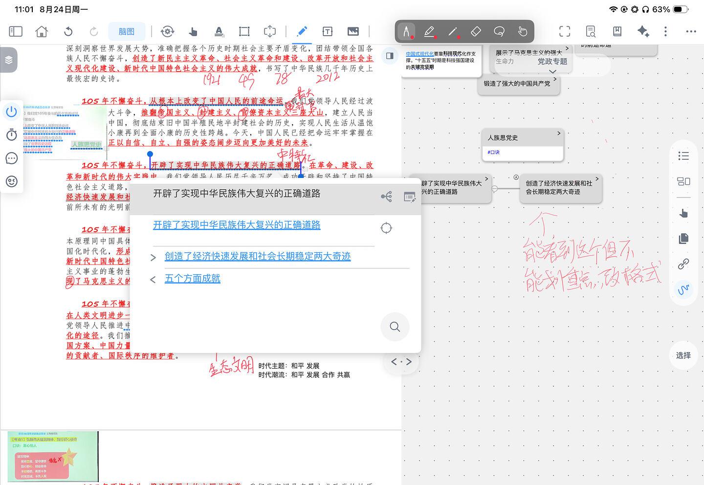Expand the 人族思党史 node arrow
The width and height of the screenshot is (704, 485).
coord(559,133)
